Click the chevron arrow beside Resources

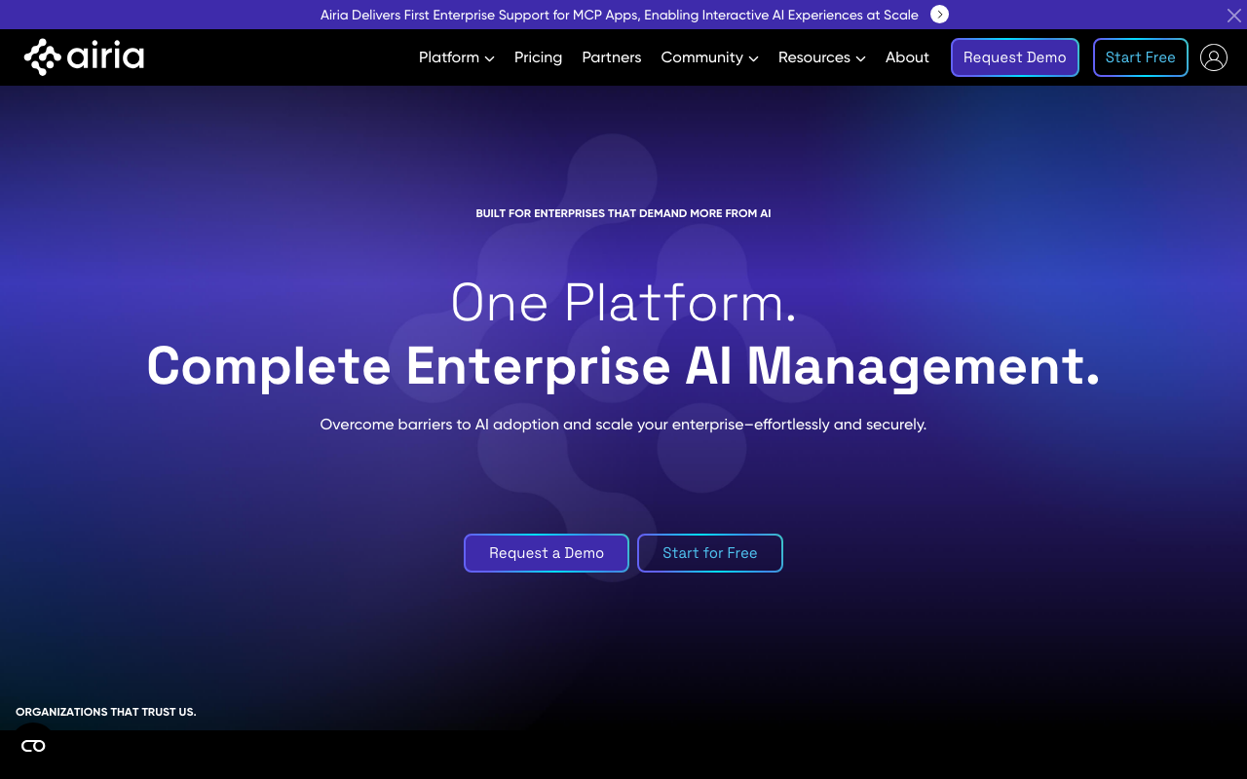pyautogui.click(x=860, y=58)
